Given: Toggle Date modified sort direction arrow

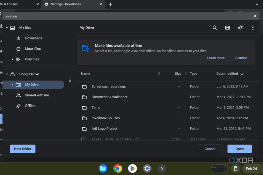Looking at the screenshot, I should [242, 74].
